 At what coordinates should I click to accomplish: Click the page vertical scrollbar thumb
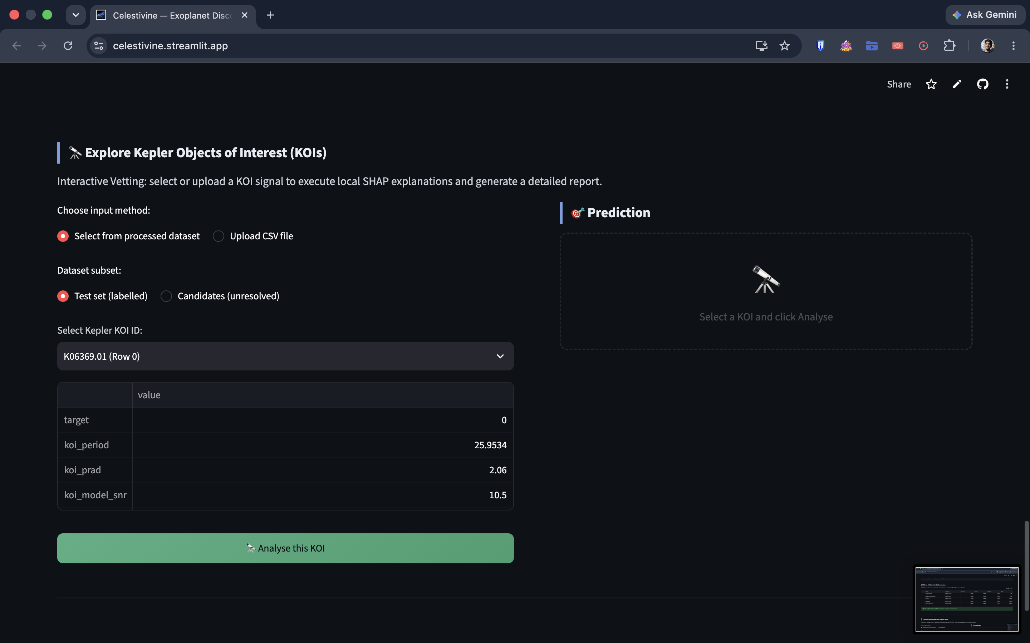pos(1026,565)
